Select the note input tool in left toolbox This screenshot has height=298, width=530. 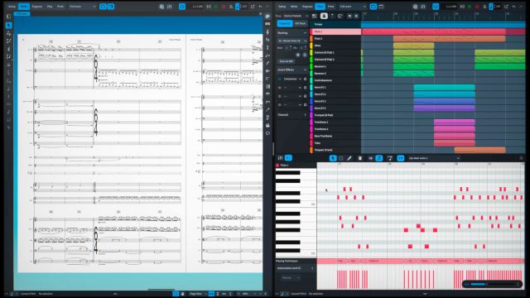9,33
